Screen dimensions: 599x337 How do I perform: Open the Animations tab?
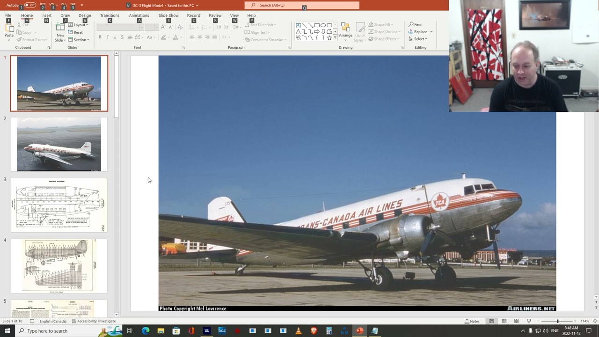(x=139, y=15)
